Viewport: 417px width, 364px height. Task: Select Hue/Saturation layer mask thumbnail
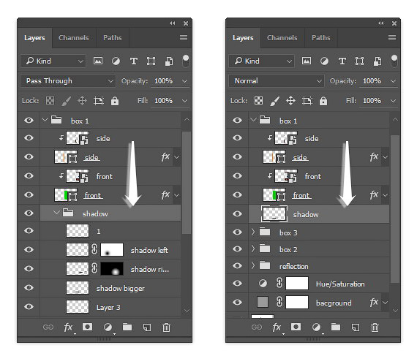[297, 283]
